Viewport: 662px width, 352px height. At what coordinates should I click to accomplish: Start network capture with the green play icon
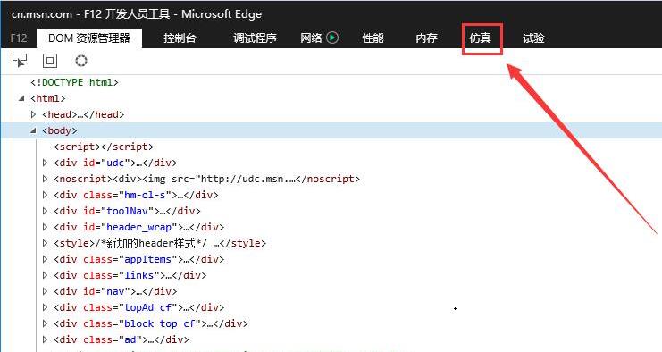[332, 38]
